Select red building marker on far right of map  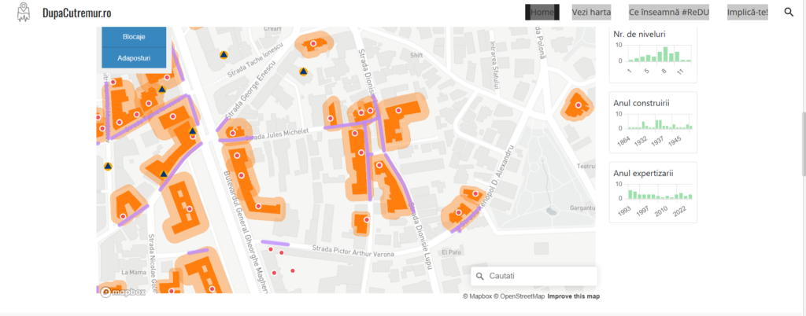pyautogui.click(x=579, y=105)
